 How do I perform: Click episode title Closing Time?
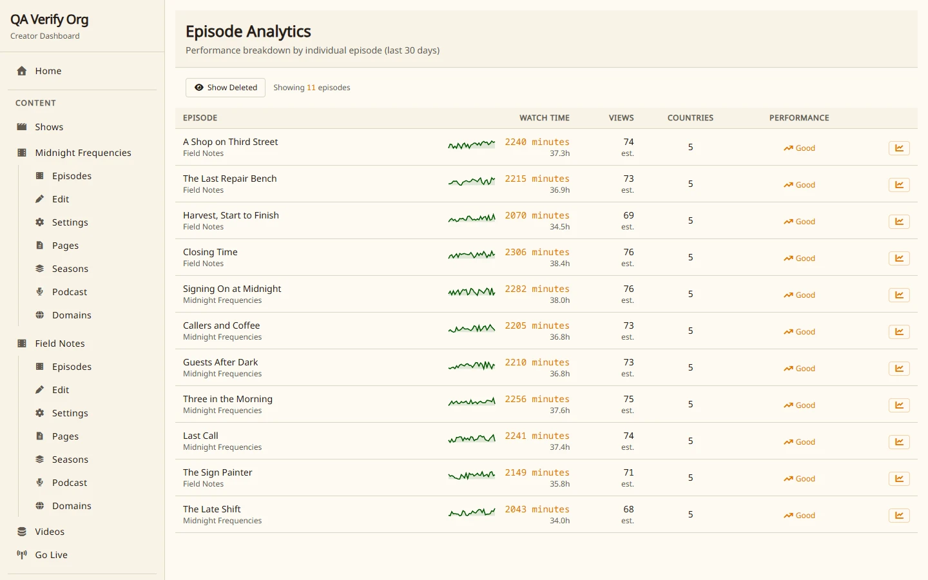(x=210, y=252)
